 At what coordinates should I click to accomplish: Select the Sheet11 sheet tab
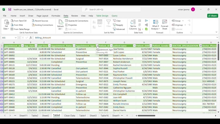point(23,116)
